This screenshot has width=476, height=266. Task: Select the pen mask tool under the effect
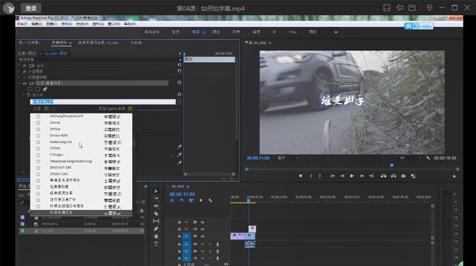point(45,89)
